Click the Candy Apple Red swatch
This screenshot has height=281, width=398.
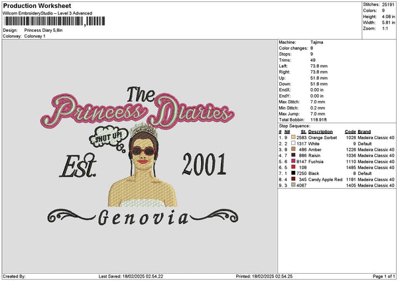(x=293, y=179)
